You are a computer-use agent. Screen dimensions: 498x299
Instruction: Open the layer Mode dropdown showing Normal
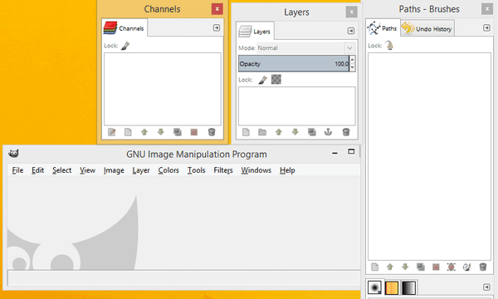tap(306, 48)
